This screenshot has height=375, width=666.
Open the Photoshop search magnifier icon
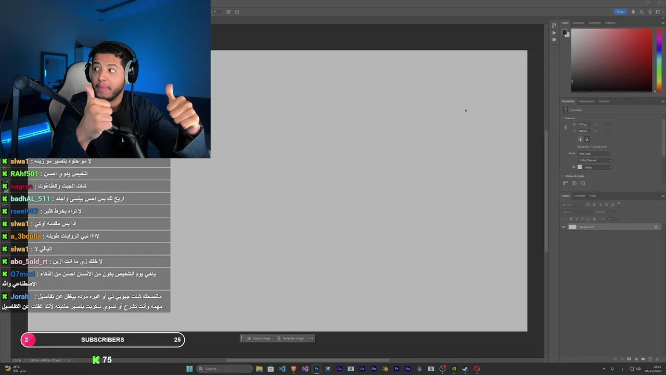click(x=642, y=12)
